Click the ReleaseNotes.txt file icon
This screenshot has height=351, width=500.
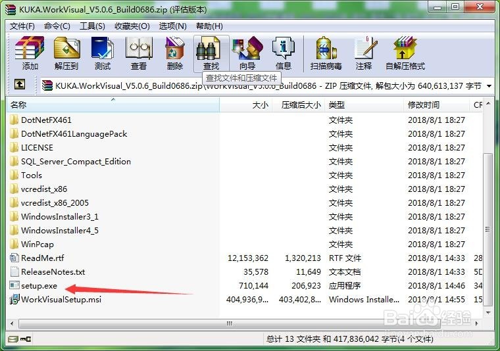pos(14,271)
